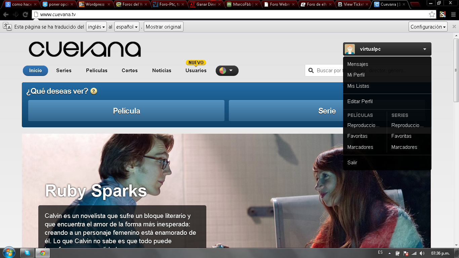Click Mostrar original button
Viewport: 459px width, 258px height.
click(x=164, y=27)
